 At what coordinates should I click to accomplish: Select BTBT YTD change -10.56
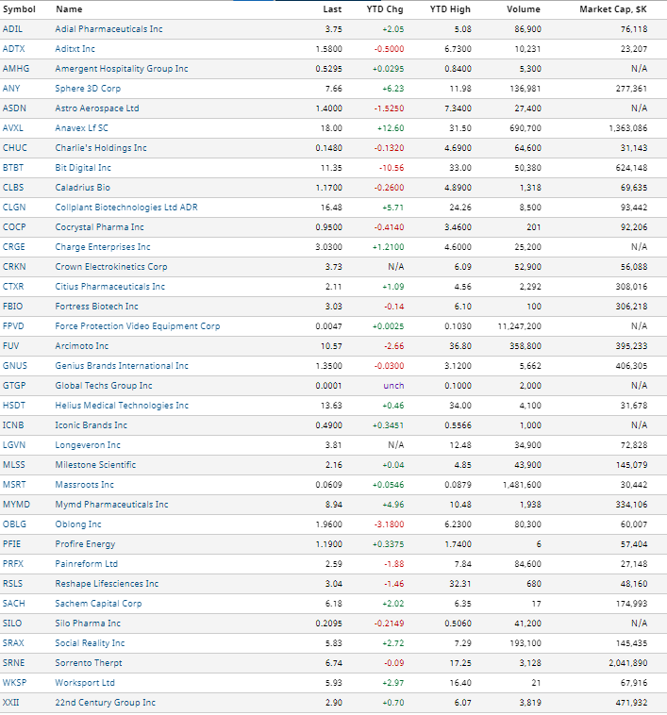[x=392, y=168]
